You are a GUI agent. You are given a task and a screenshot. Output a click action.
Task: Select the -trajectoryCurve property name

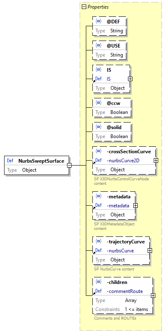126,242
